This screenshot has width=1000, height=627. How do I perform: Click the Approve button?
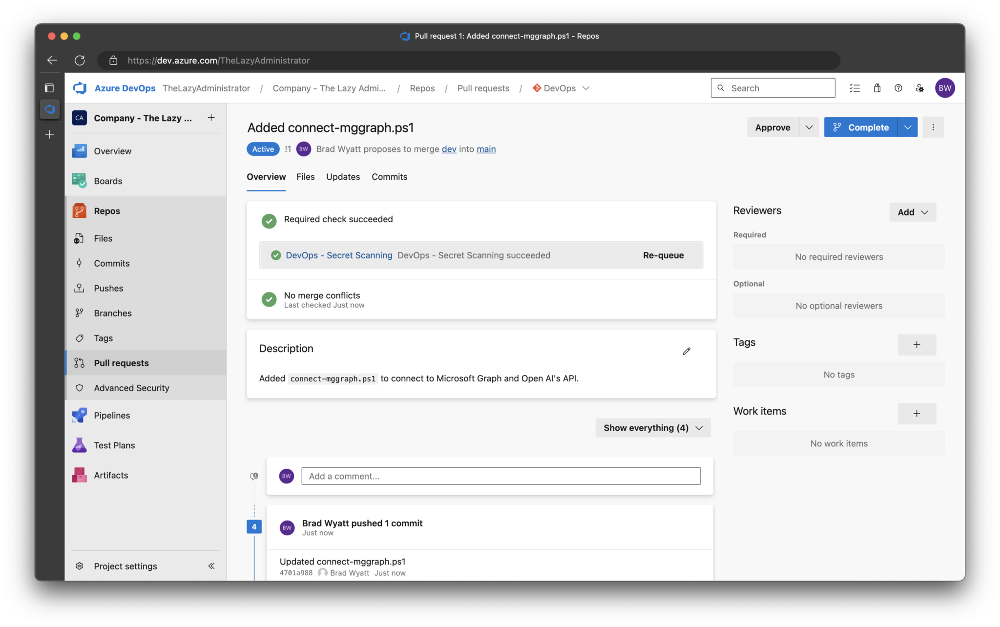click(773, 127)
